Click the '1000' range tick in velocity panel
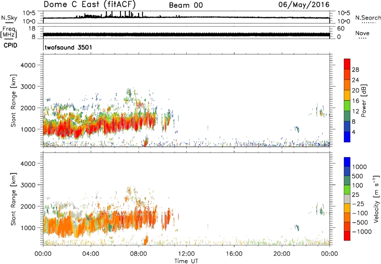Screen dimensions: 381x264 (28, 228)
